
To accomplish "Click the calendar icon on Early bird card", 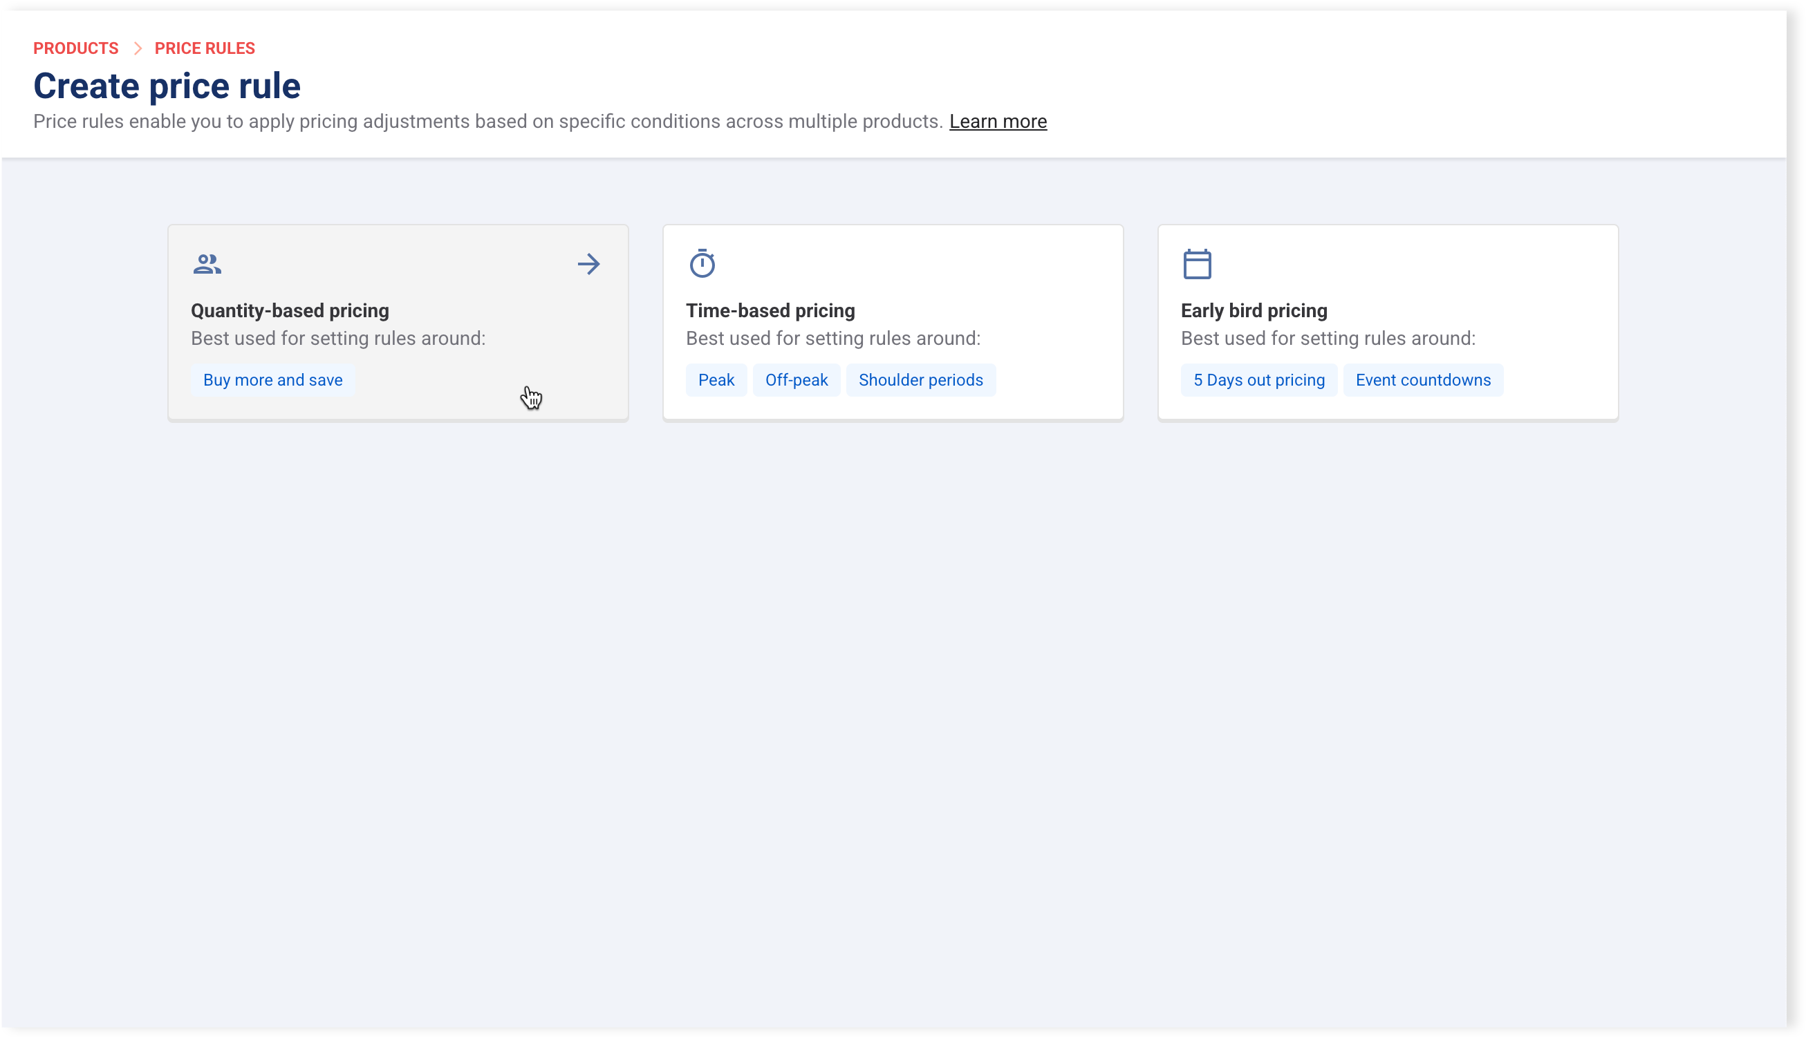I will pos(1197,264).
